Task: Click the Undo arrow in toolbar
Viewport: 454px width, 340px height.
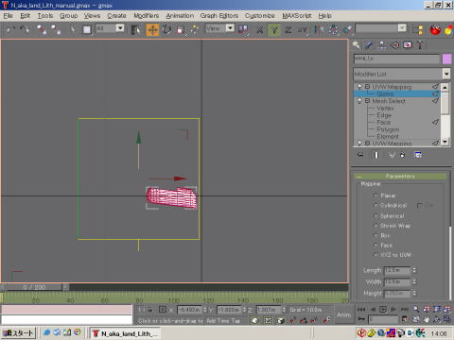Action: point(10,29)
